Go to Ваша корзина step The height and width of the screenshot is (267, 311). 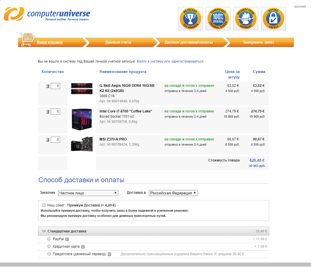click(x=50, y=42)
